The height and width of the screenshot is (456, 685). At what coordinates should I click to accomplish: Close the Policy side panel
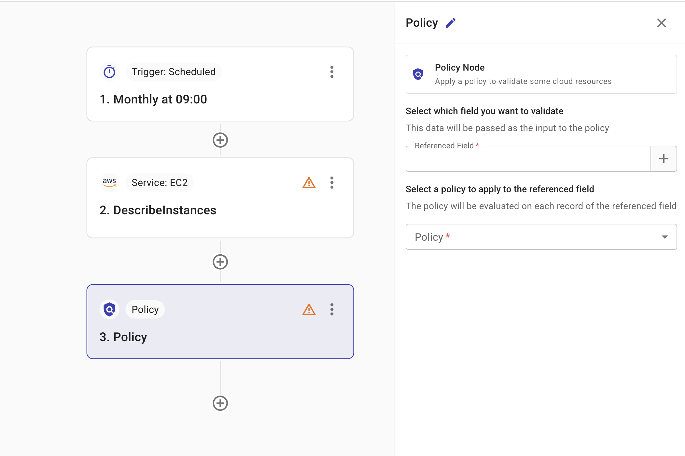661,23
